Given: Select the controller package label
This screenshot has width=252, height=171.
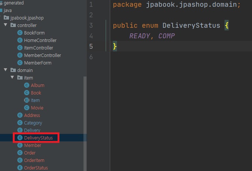Looking at the screenshot, I should (27, 25).
